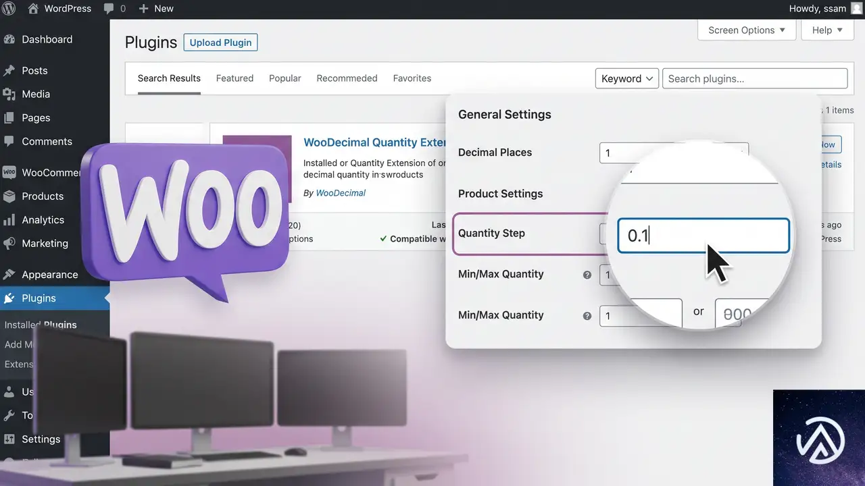Open the Analytics bar chart icon
The image size is (865, 486).
[x=9, y=219]
